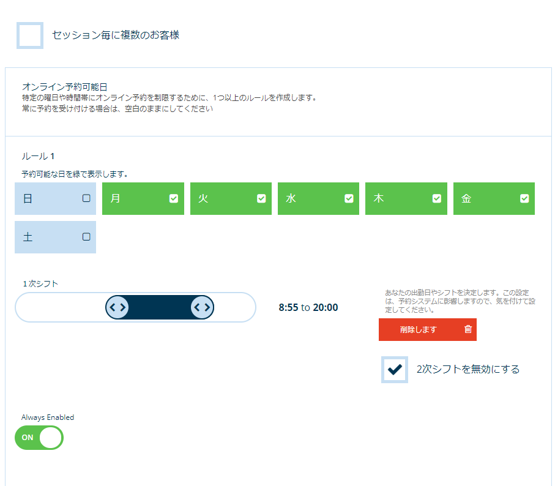Click the dark shift range bar
555x486 pixels.
point(160,307)
